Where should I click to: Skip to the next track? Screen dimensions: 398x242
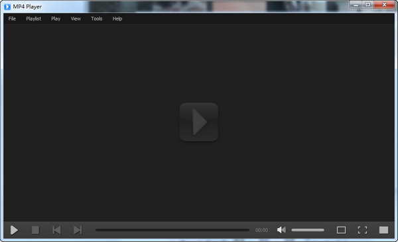point(78,230)
